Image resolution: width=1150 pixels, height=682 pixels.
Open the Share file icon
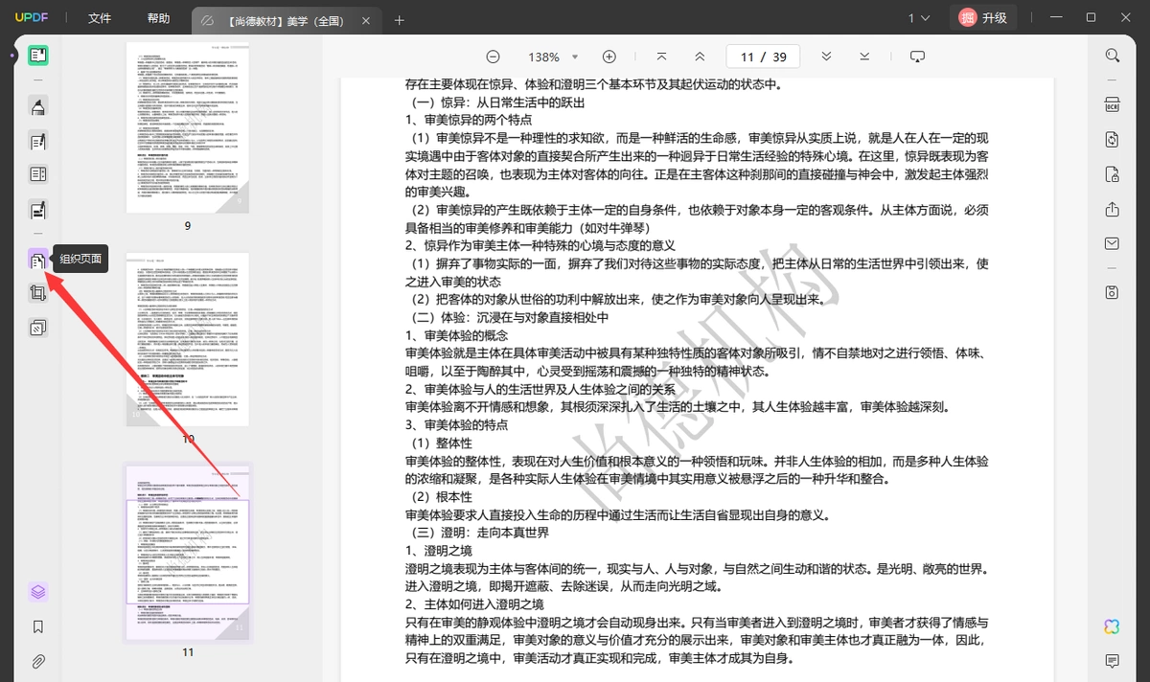(1113, 209)
